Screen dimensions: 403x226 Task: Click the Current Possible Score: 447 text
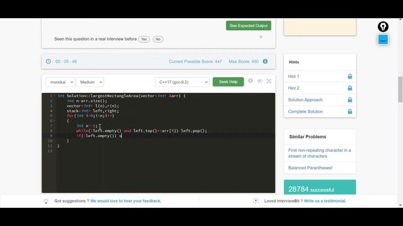pyautogui.click(x=195, y=62)
